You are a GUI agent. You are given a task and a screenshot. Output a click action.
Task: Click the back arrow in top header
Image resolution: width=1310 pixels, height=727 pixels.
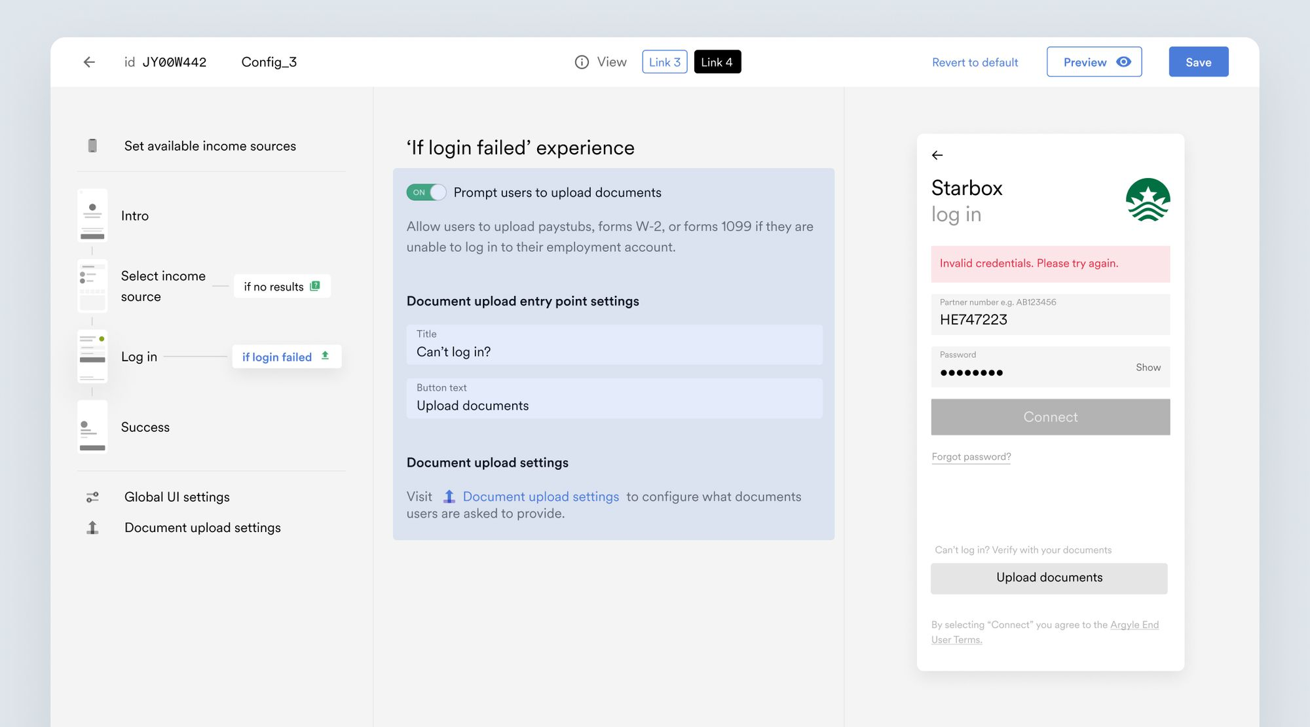89,62
